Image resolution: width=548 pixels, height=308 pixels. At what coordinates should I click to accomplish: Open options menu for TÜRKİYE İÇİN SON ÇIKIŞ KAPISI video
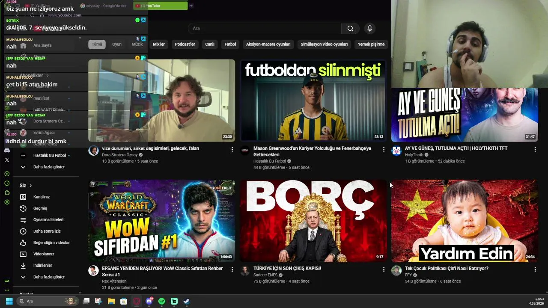pyautogui.click(x=384, y=269)
